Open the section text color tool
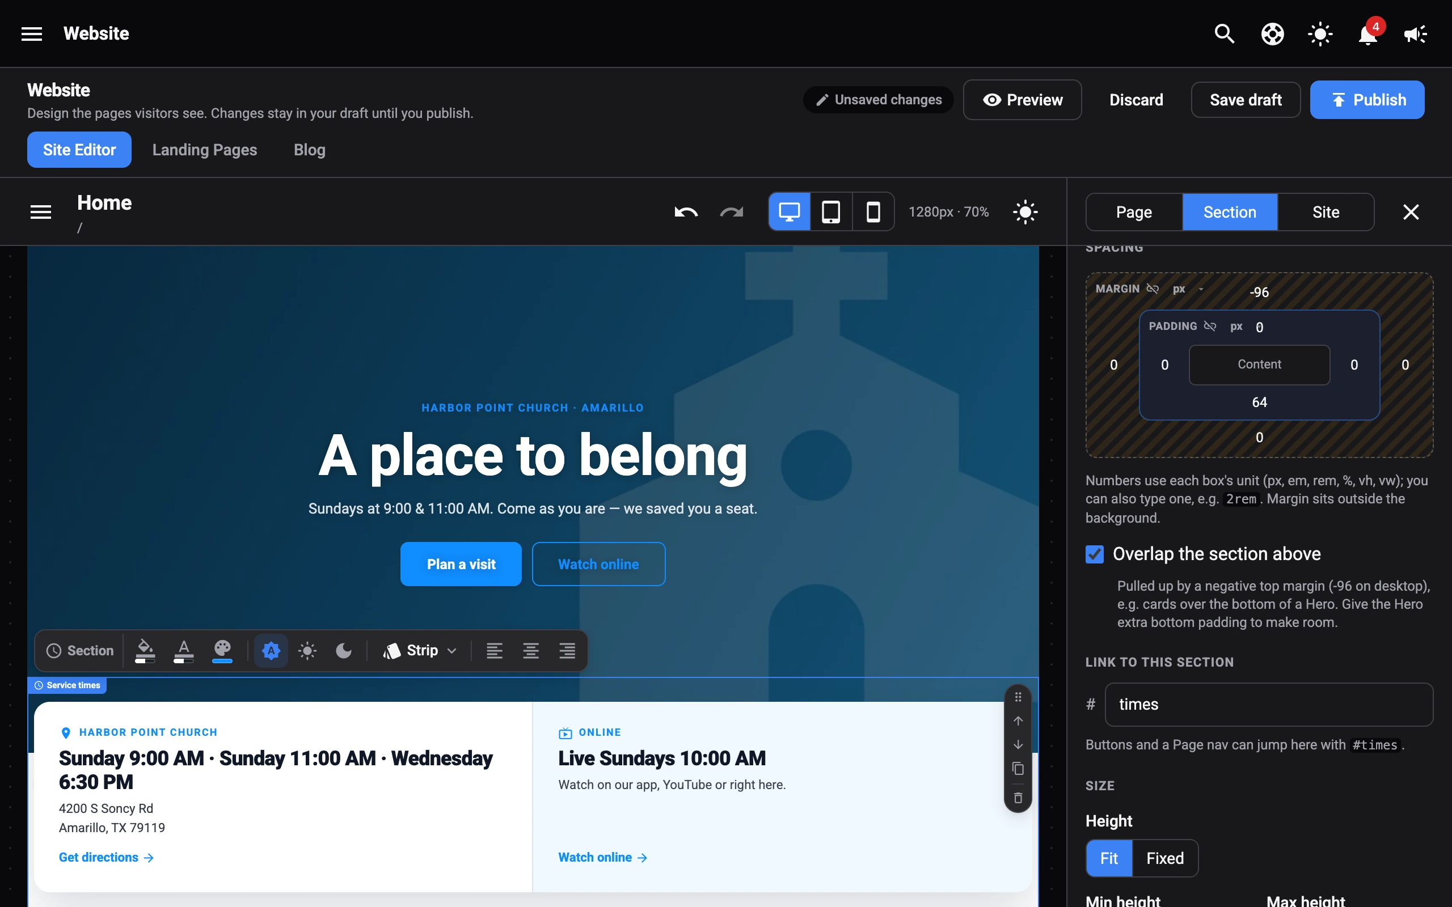The width and height of the screenshot is (1452, 907). tap(184, 651)
